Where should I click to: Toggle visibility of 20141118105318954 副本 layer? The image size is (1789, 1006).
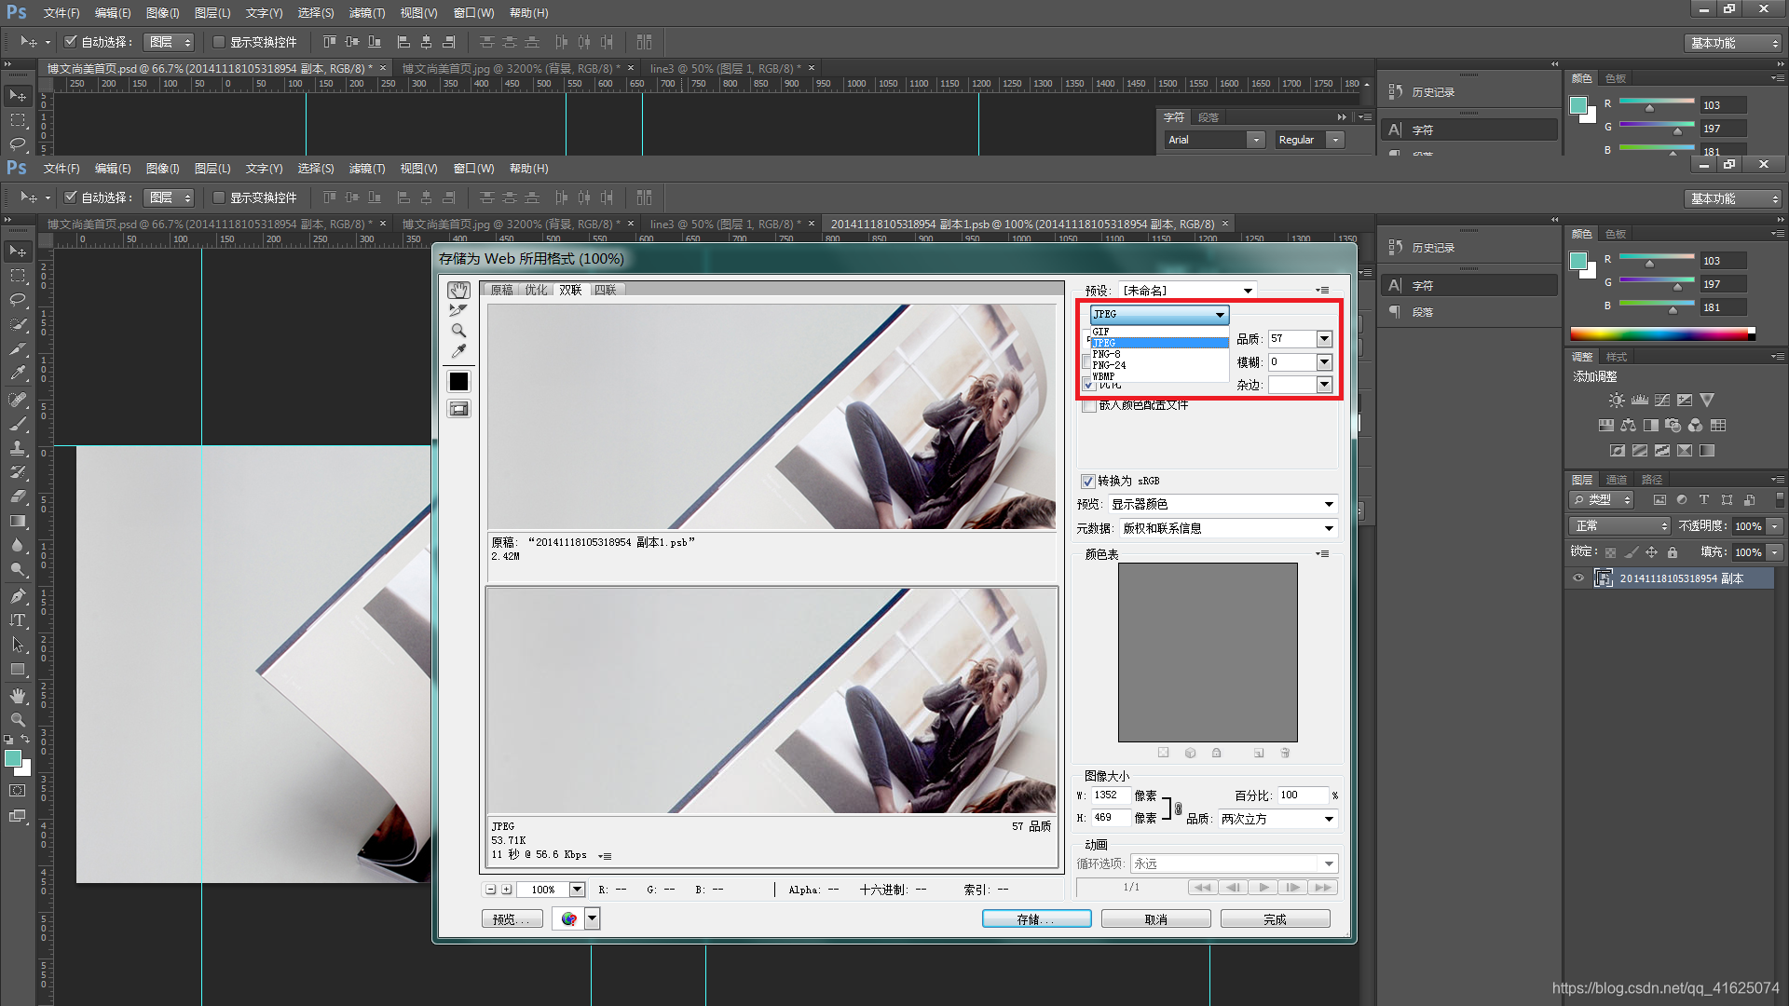pos(1578,578)
